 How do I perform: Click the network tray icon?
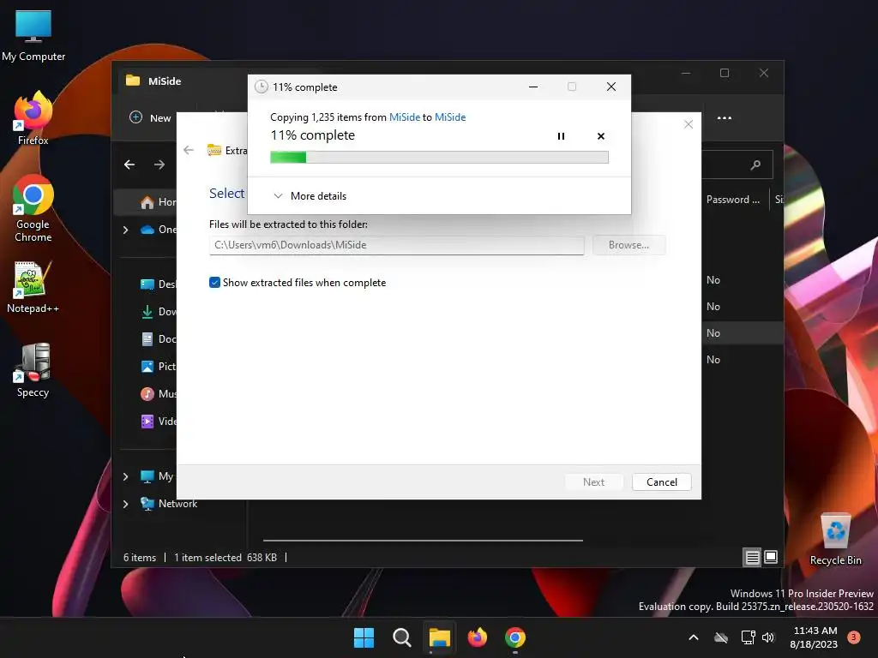[748, 637]
